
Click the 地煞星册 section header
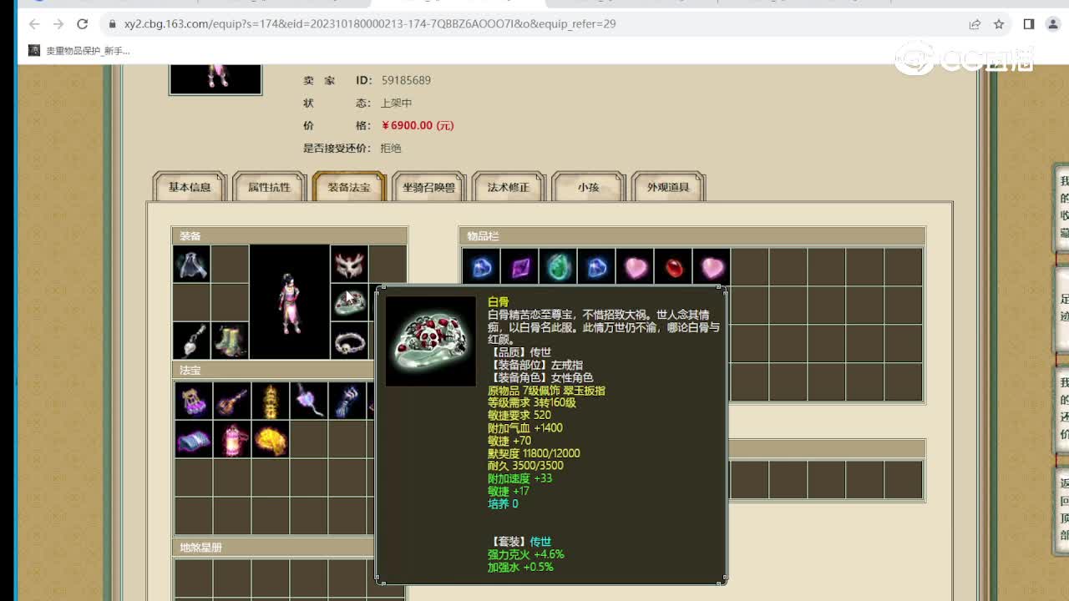point(274,548)
